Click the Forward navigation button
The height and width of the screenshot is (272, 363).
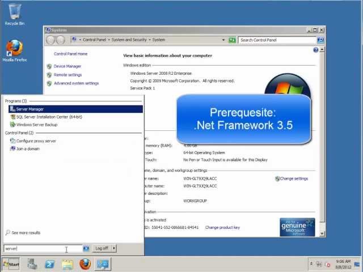pyautogui.click(x=61, y=40)
